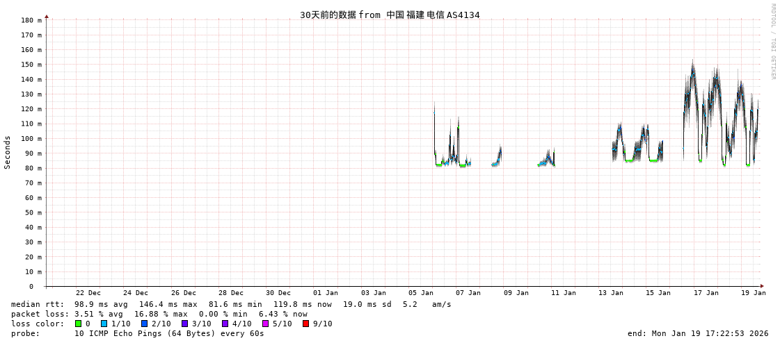This screenshot has height=343, width=780.
Task: Pick the 4/10 loss color square
Action: (x=225, y=324)
